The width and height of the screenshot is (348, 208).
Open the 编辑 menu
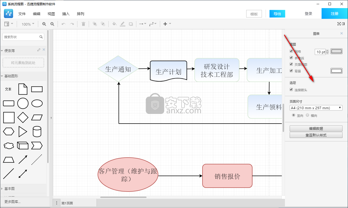point(37,14)
